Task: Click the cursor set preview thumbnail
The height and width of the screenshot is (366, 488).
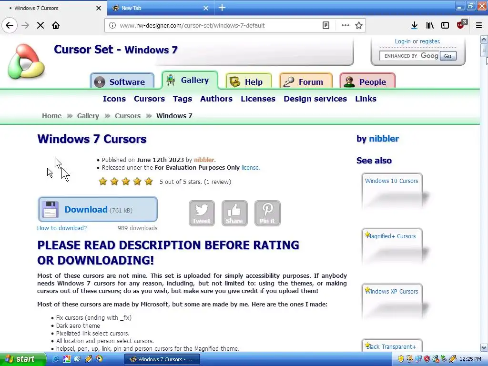Action: click(59, 170)
